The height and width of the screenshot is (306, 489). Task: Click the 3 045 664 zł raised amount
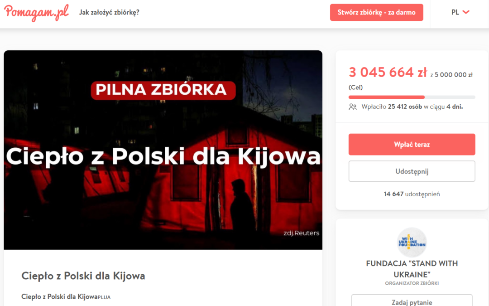click(388, 73)
